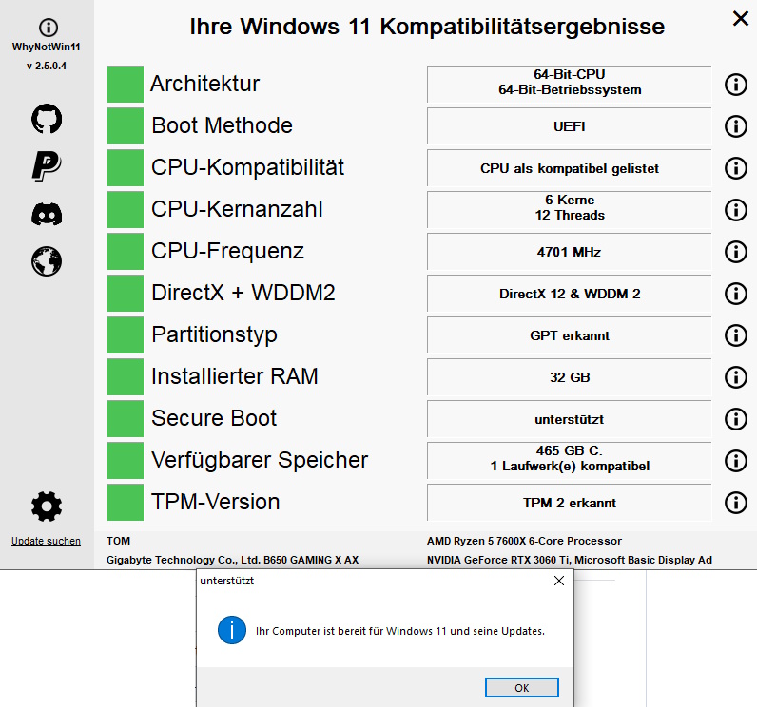Show info for TPM-Version row
This screenshot has height=707, width=757.
(736, 503)
